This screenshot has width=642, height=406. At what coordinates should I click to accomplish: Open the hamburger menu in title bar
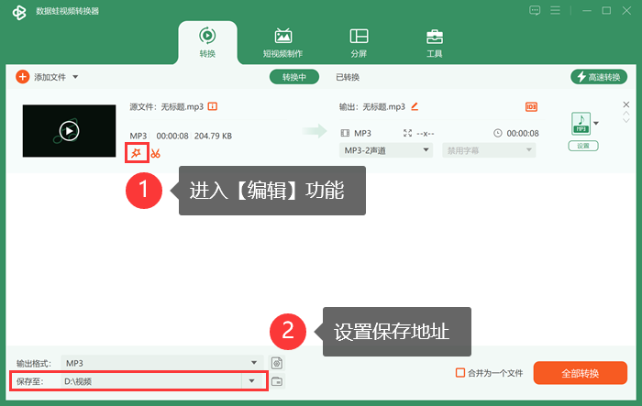(x=555, y=10)
